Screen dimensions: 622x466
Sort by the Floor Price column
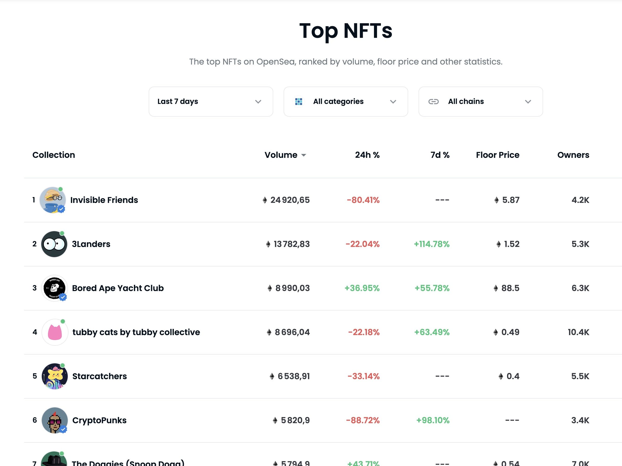(x=497, y=155)
